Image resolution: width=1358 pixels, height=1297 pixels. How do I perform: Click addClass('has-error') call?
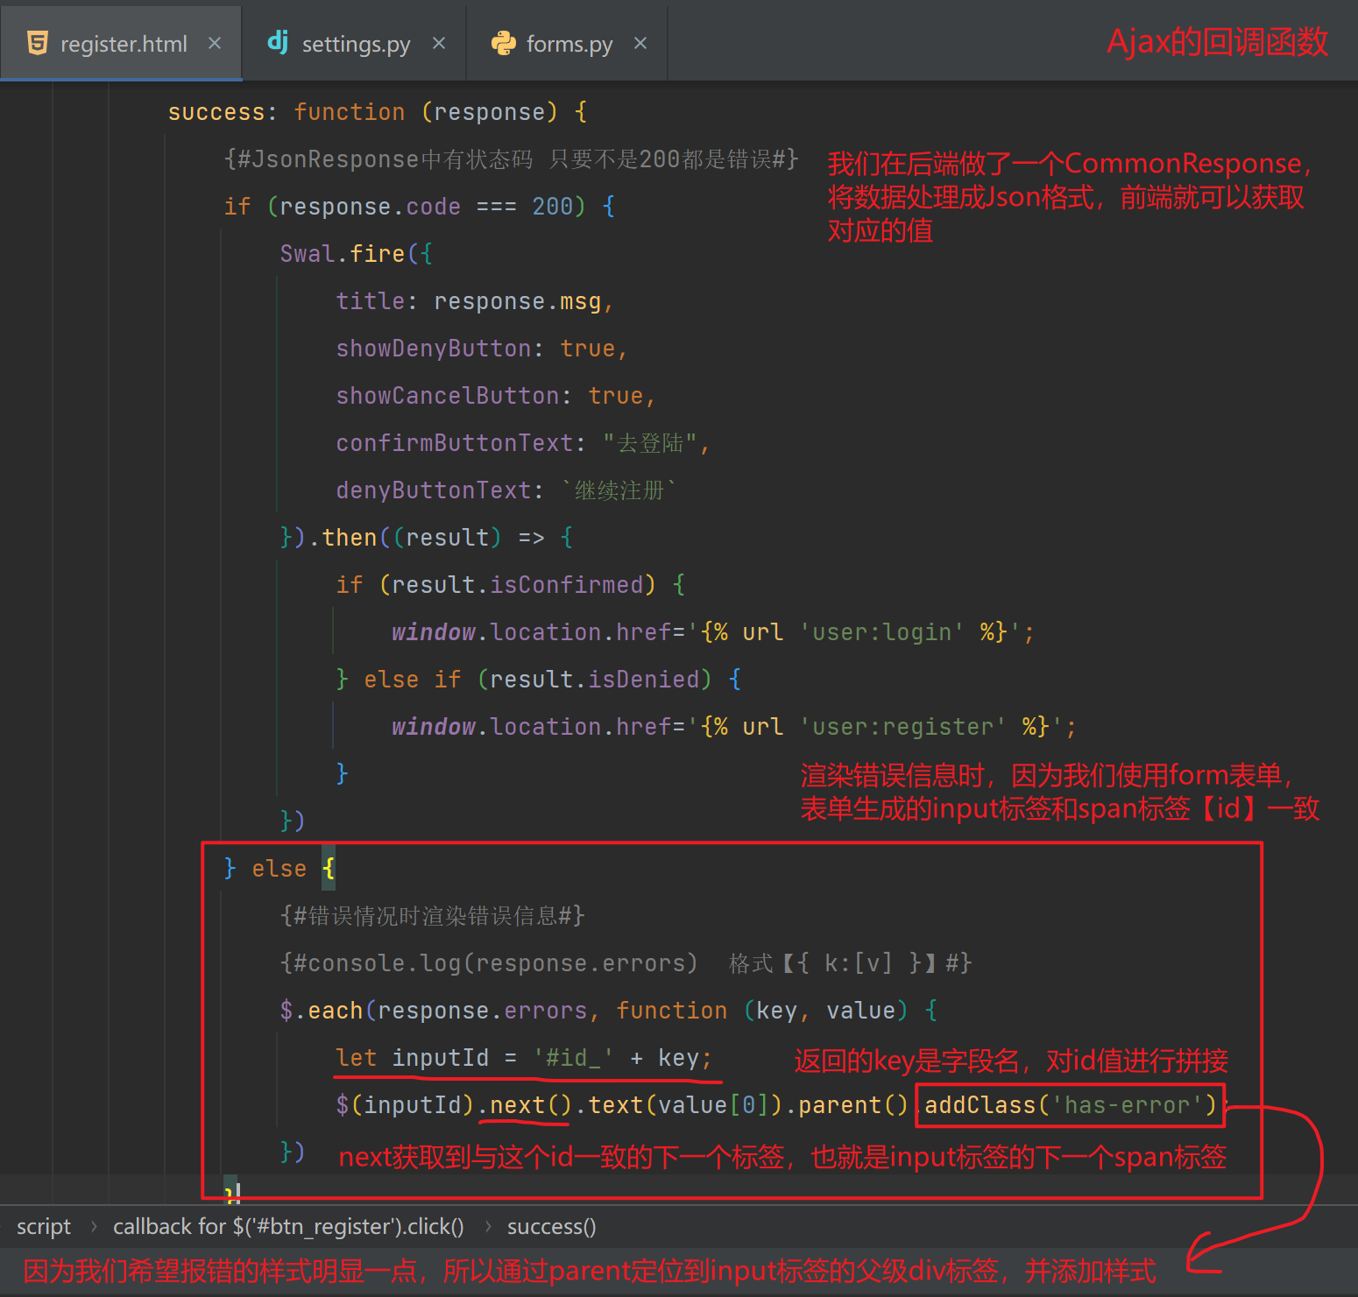(1071, 1105)
